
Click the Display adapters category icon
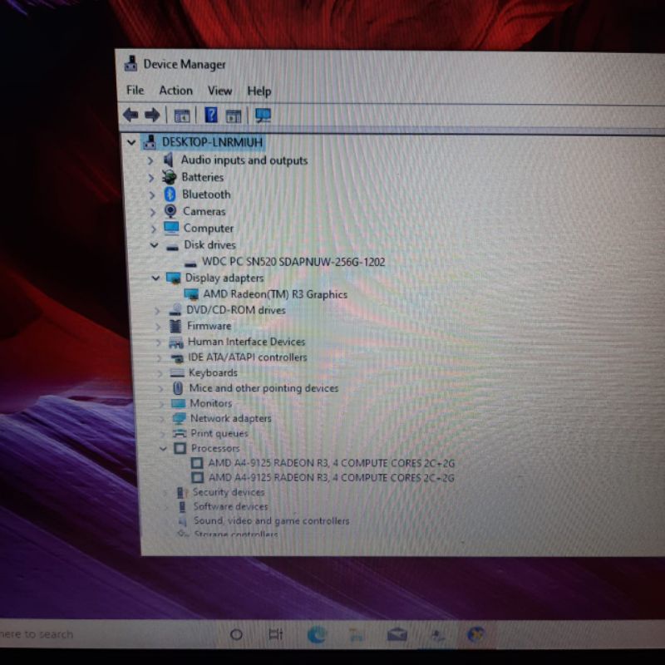point(173,278)
